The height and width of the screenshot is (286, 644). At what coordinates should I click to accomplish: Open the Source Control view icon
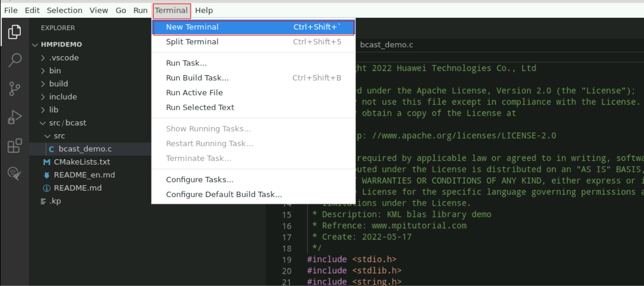[x=15, y=89]
